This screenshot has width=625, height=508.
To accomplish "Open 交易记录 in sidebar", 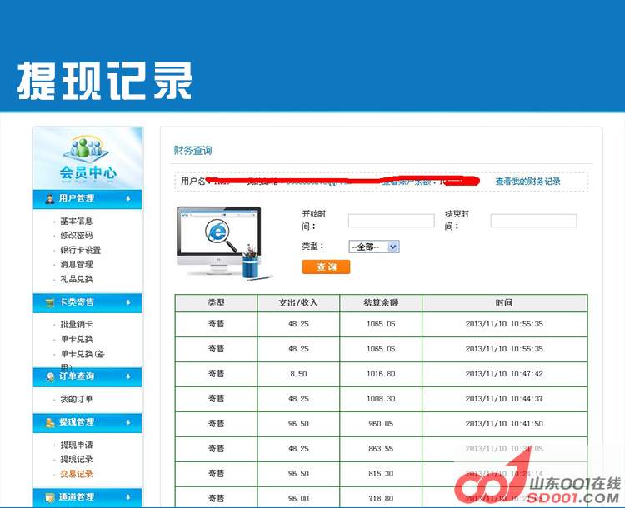I will 76,474.
